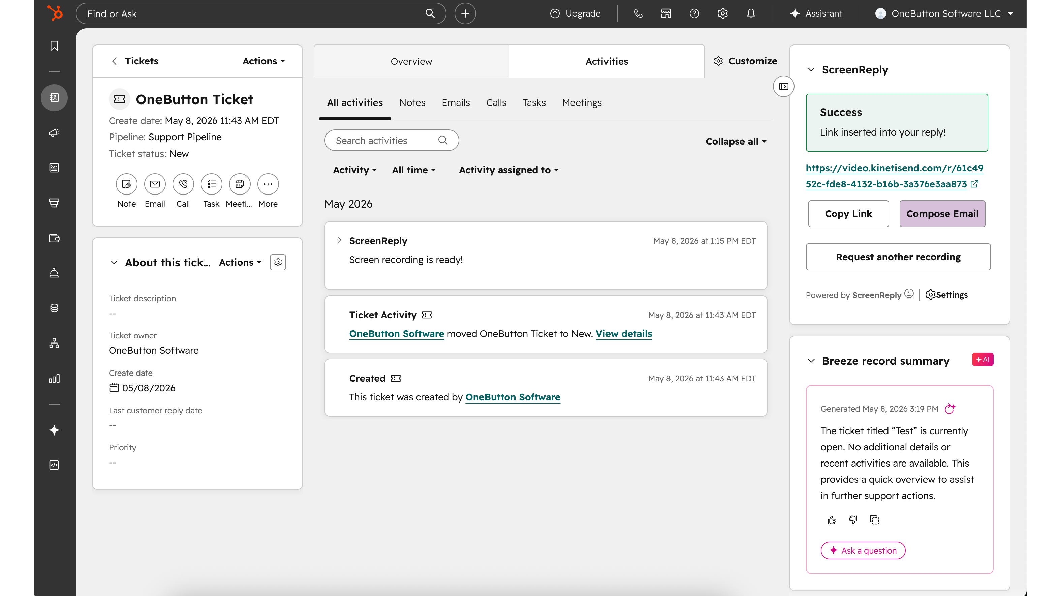The height and width of the screenshot is (596, 1059).
Task: Open the Content sidebar icon
Action: tap(54, 168)
